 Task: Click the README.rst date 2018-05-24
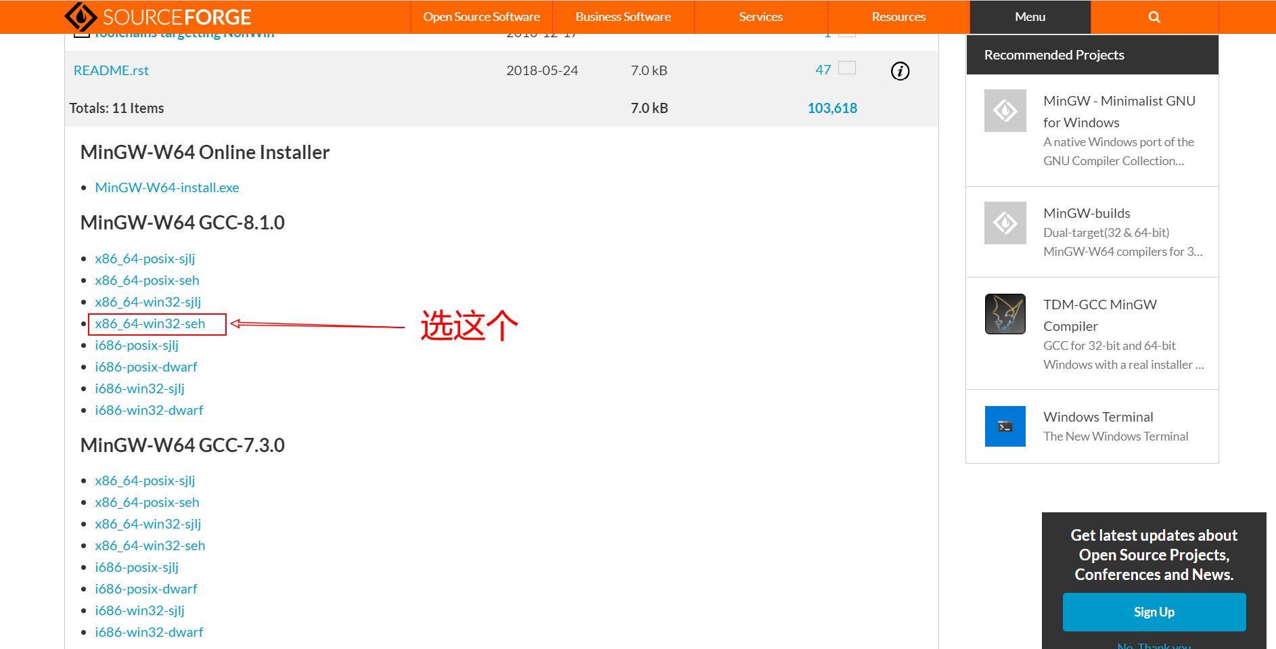(x=542, y=70)
